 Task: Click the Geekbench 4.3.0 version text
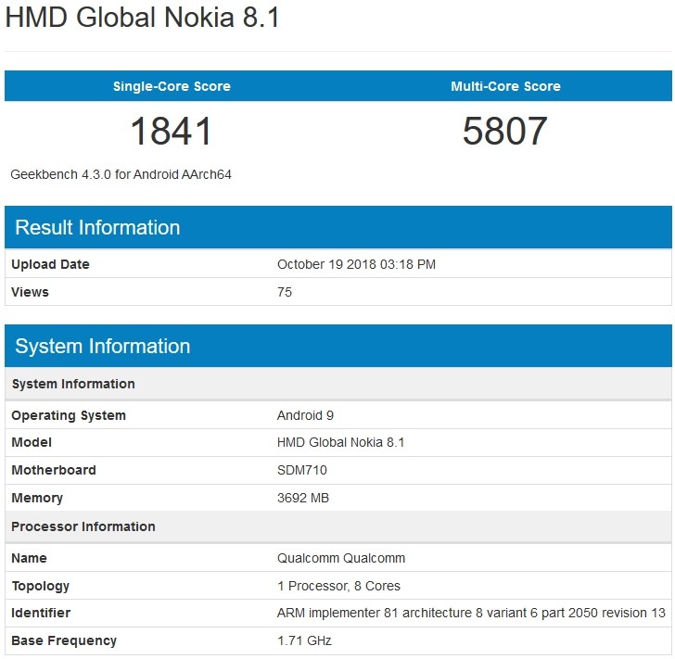pos(121,174)
